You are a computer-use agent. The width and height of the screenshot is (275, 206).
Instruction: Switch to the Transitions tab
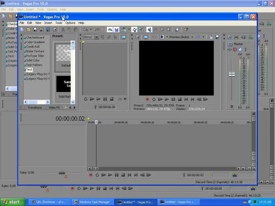[35, 108]
